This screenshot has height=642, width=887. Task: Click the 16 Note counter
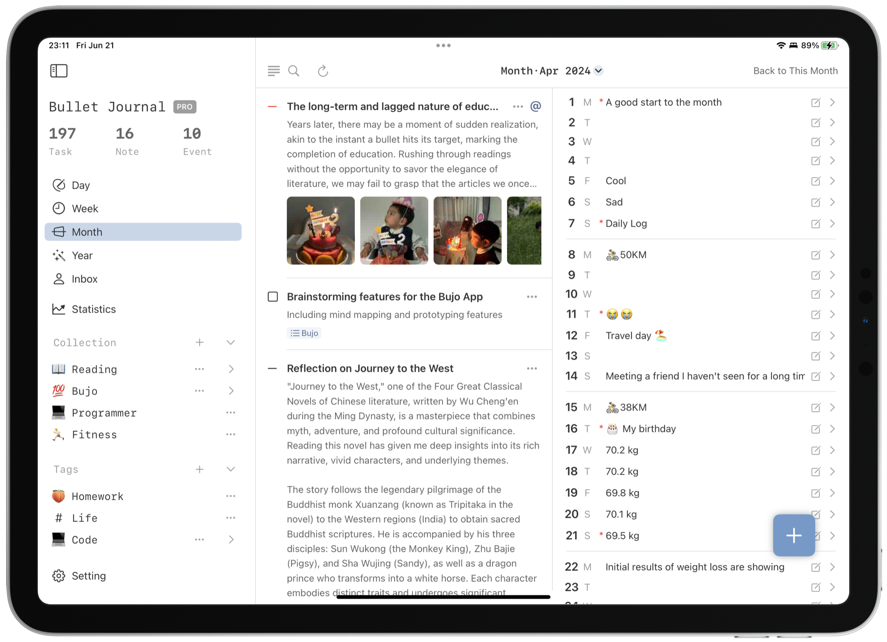click(x=127, y=141)
